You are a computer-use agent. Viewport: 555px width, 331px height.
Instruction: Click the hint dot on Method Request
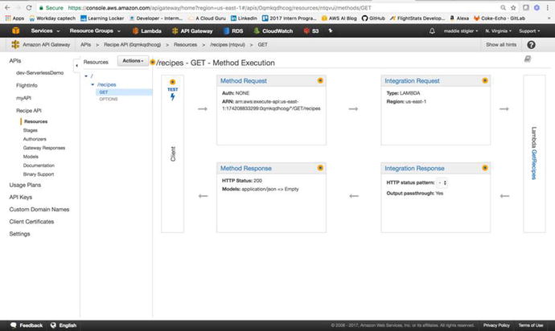pos(320,80)
